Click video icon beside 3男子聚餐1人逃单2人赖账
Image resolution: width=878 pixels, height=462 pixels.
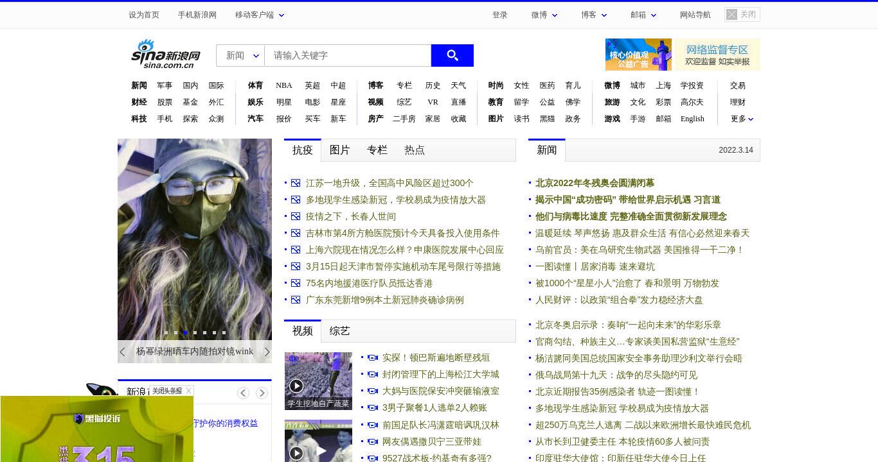pyautogui.click(x=372, y=407)
